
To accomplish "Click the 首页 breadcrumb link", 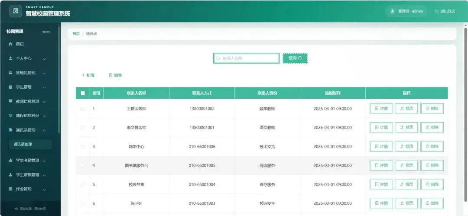I will [x=76, y=34].
